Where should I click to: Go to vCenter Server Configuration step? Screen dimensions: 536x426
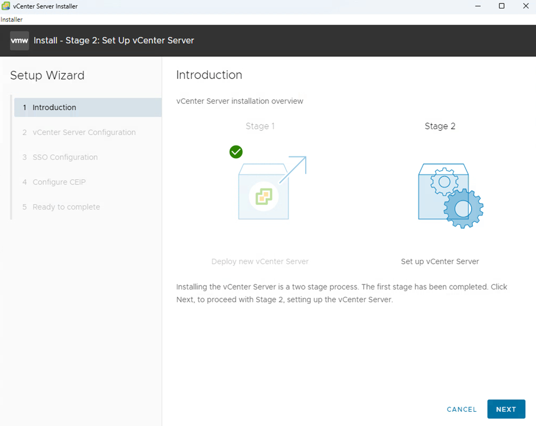[84, 132]
